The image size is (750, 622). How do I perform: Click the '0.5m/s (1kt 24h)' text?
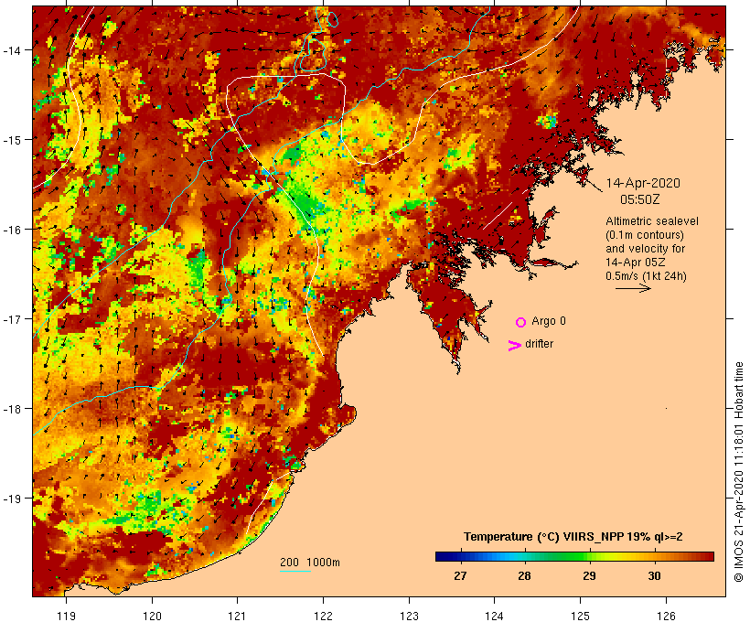pos(646,276)
